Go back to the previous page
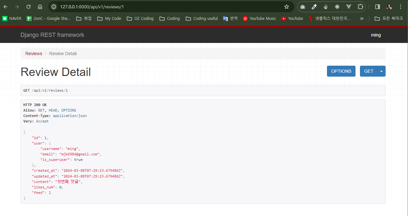This screenshot has width=408, height=216. click(x=5, y=7)
